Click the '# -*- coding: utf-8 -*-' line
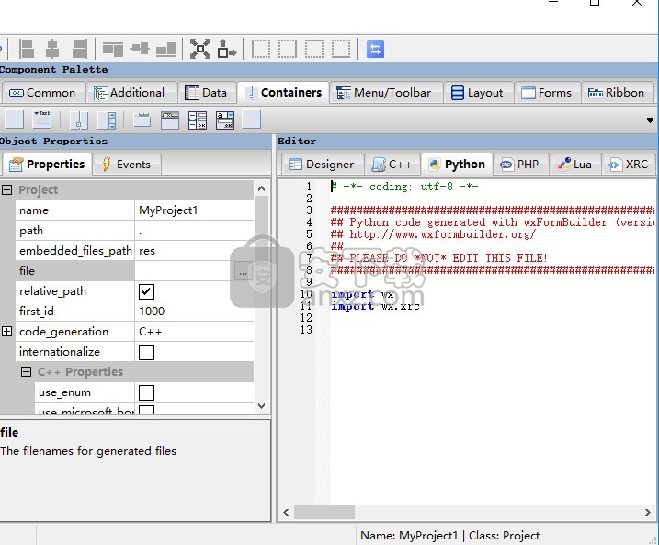659x545 pixels. point(404,187)
